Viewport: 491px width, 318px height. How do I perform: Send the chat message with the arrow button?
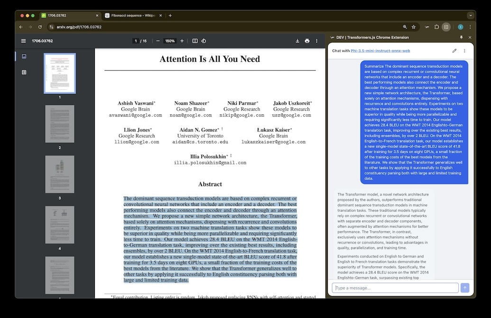pyautogui.click(x=465, y=288)
